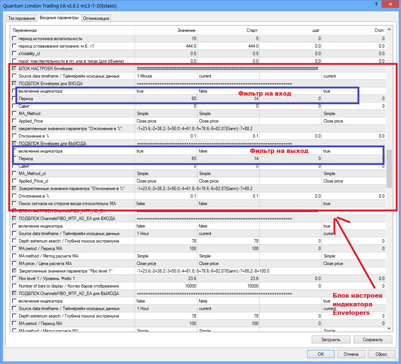Click the Старт column header

pyautogui.click(x=228, y=30)
